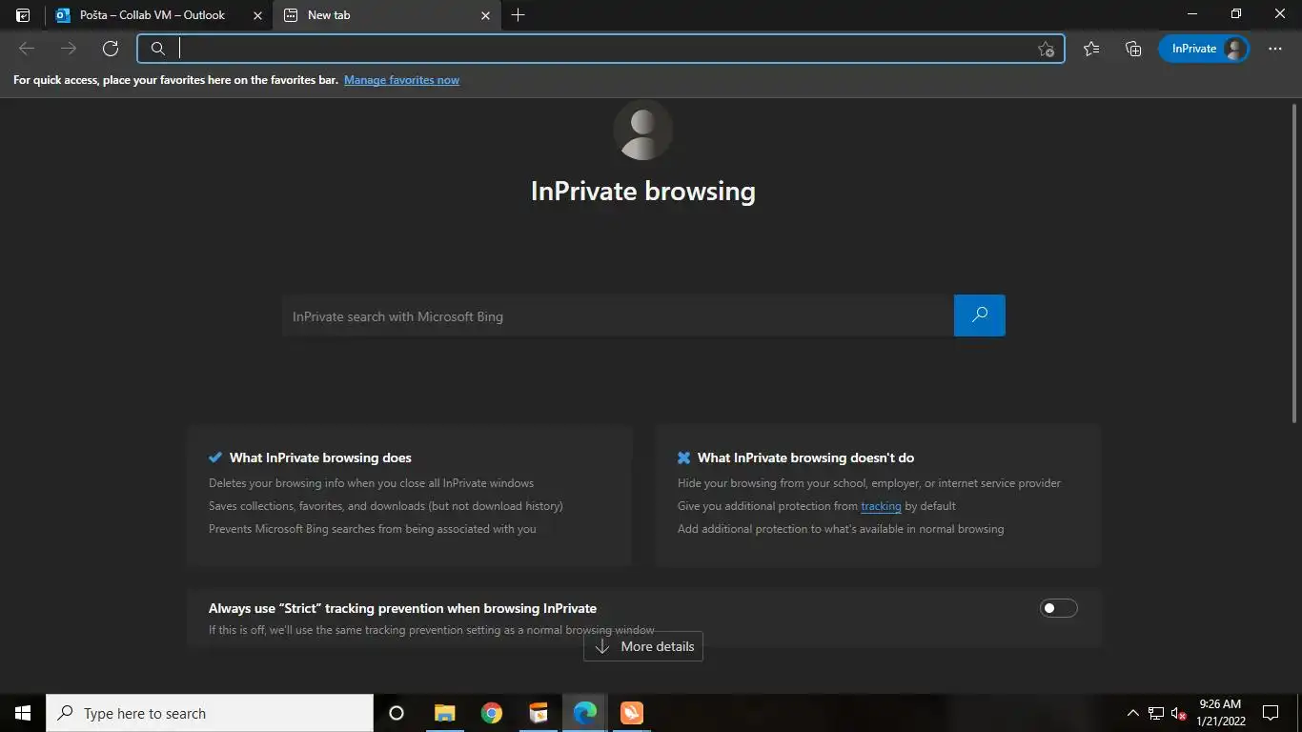The height and width of the screenshot is (732, 1302).
Task: Click the What InPrivate browsing does heading
Action: pyautogui.click(x=320, y=457)
